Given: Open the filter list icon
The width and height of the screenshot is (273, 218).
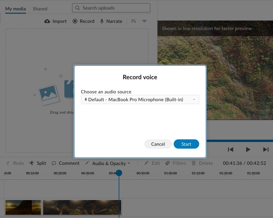Looking at the screenshot, I should click(144, 21).
